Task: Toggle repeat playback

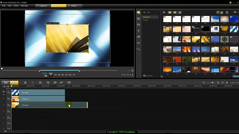Action: pyautogui.click(x=70, y=75)
